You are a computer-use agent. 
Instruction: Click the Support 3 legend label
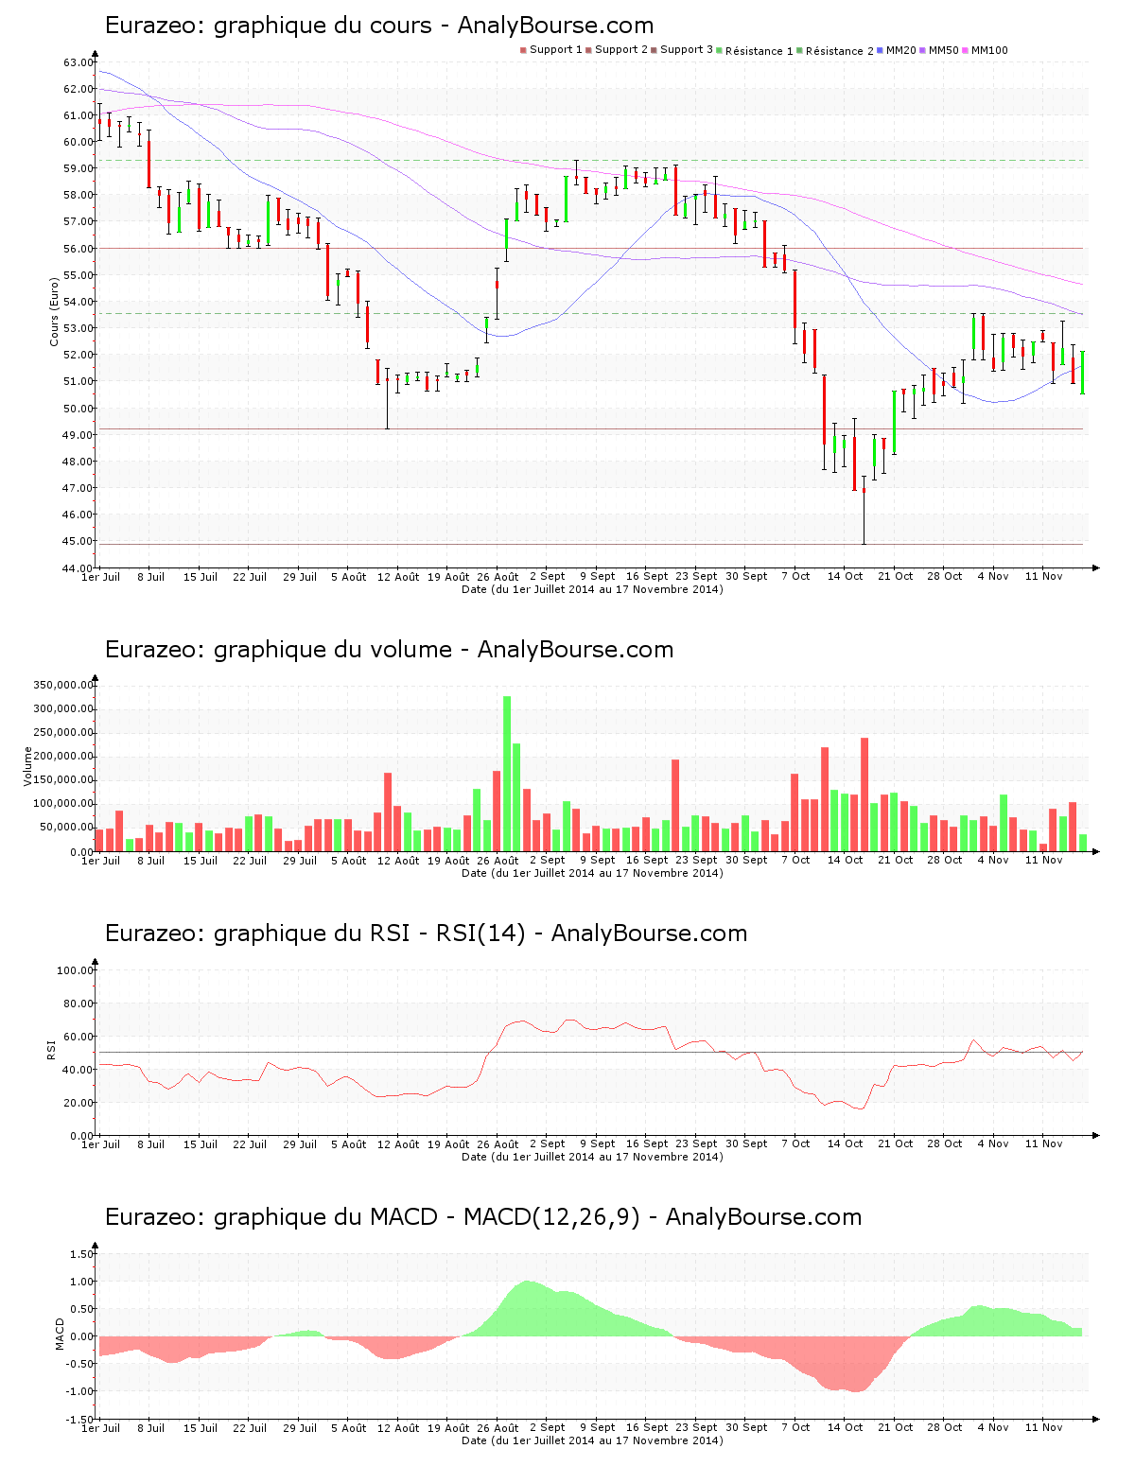click(687, 49)
